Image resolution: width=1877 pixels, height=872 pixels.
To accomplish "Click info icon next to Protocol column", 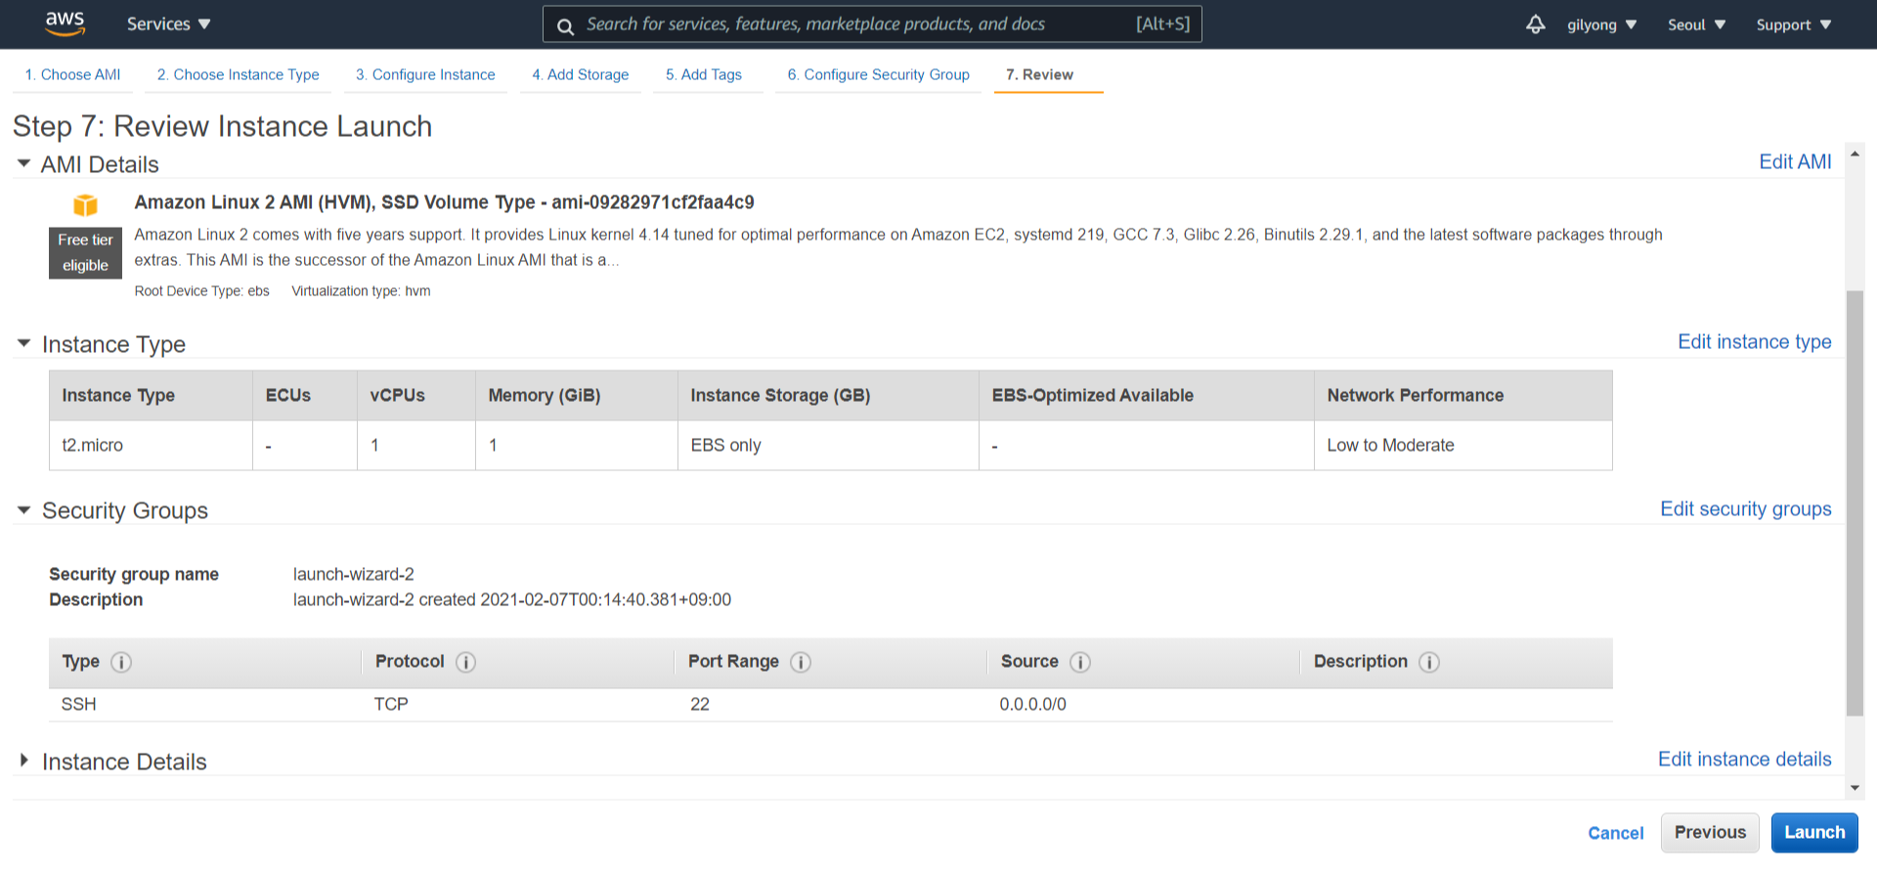I will [466, 662].
